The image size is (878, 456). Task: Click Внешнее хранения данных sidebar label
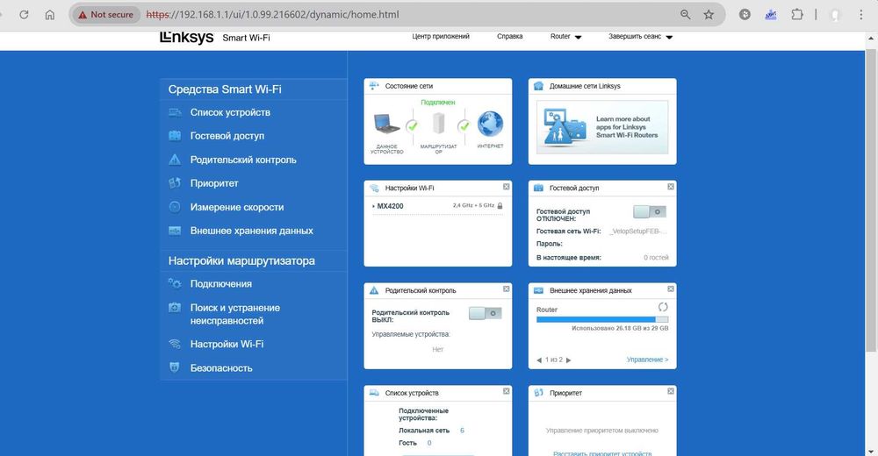pyautogui.click(x=251, y=232)
